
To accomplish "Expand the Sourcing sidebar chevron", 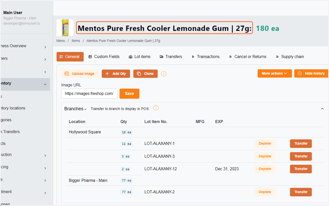I will 45,168.
